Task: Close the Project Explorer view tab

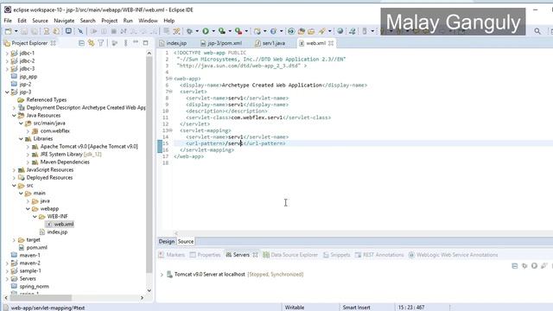Action: (54, 43)
